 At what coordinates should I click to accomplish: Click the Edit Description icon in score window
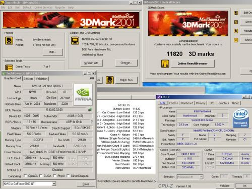coord(236,13)
